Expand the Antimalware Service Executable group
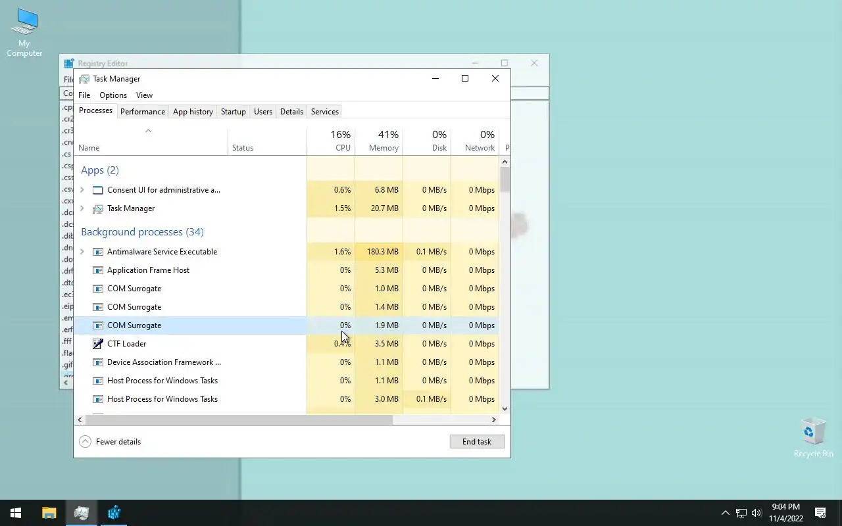Screen dimensions: 842x526 (82, 252)
